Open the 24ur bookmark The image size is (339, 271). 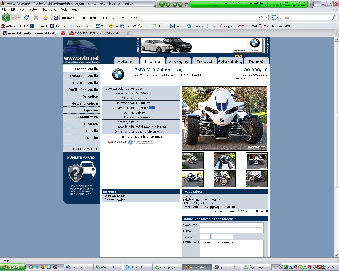point(101,26)
